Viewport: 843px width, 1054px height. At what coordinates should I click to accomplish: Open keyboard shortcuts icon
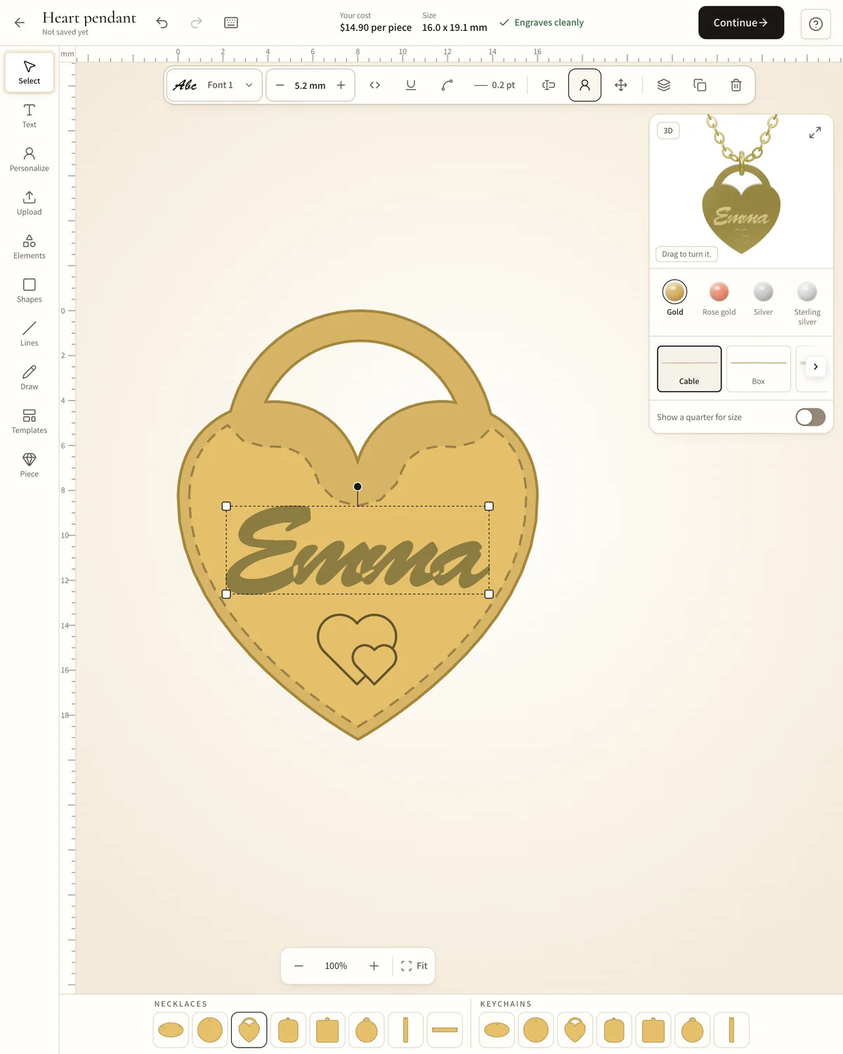(231, 22)
